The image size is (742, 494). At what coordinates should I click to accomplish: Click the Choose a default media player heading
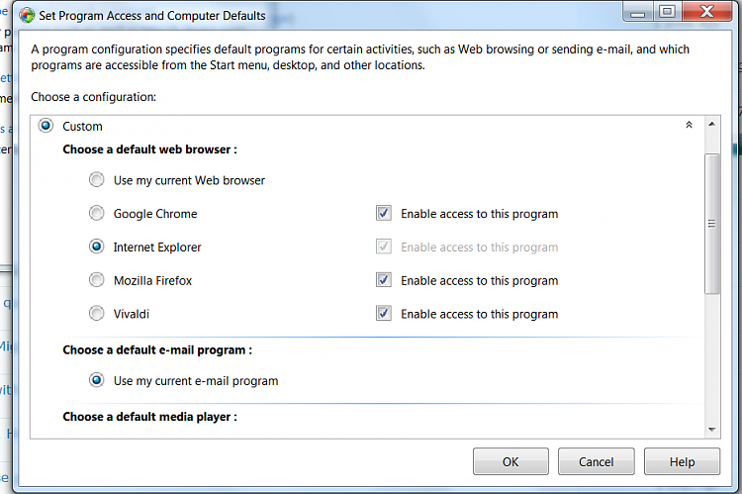150,417
